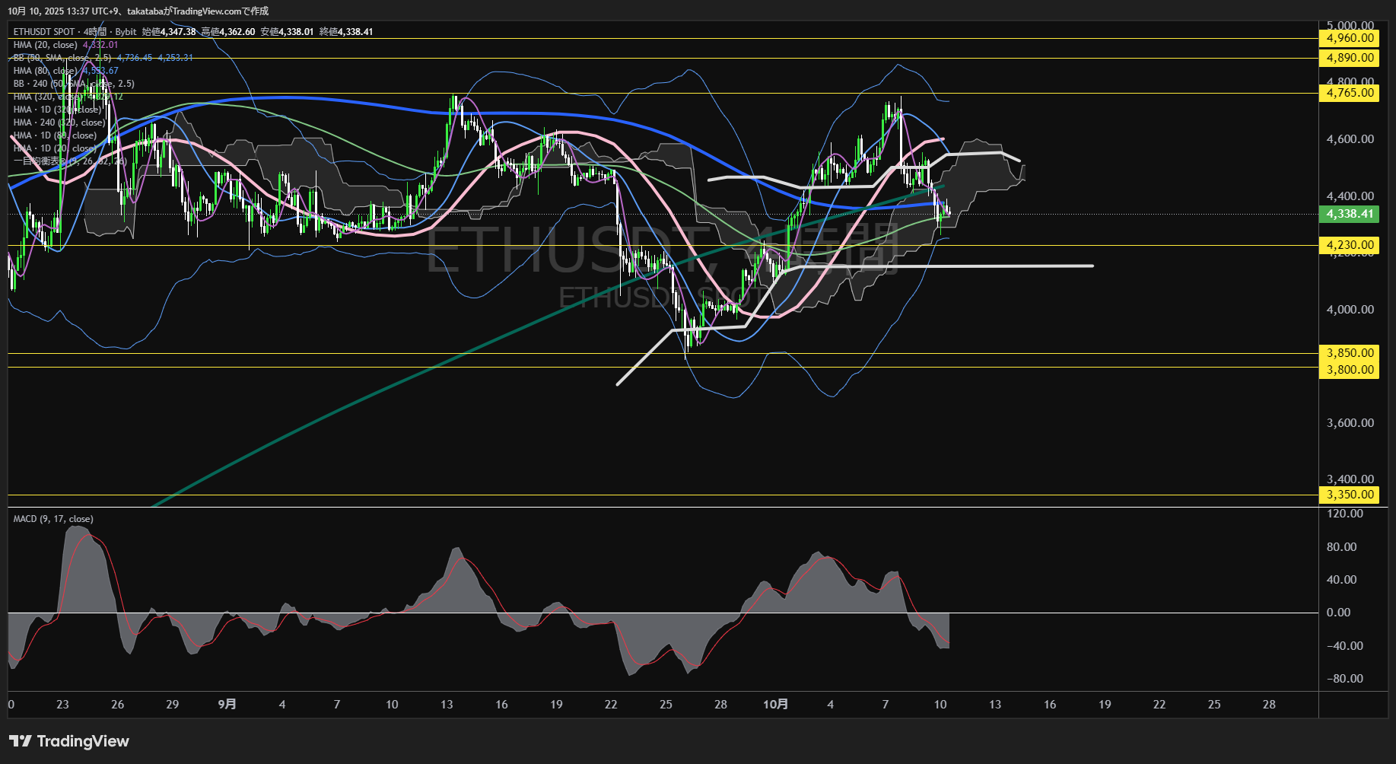Click the green current price label 4,338.41

click(x=1350, y=214)
